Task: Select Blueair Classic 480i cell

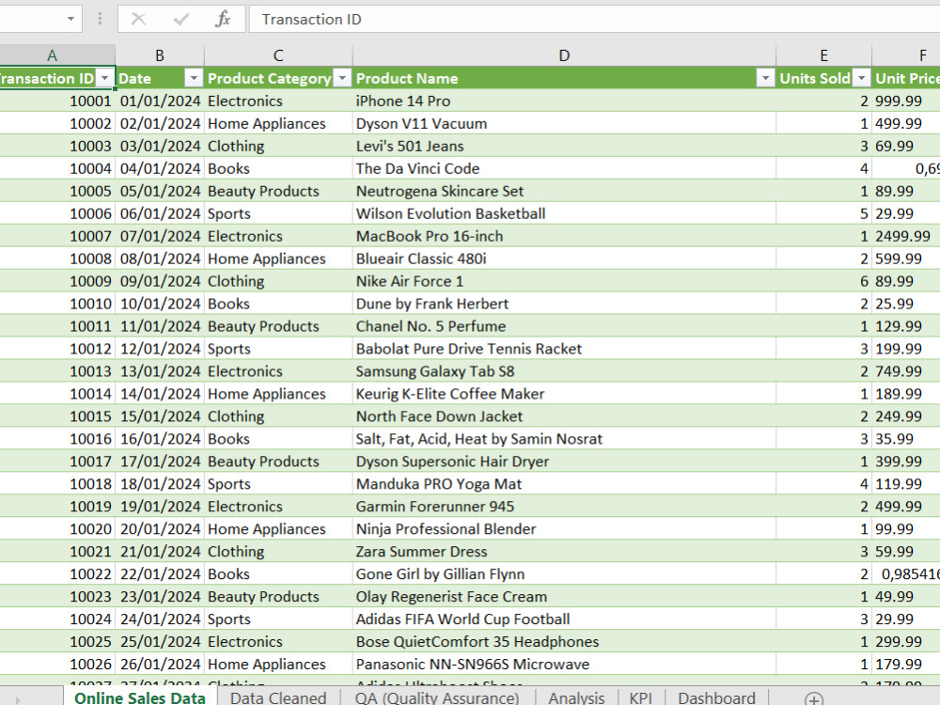Action: point(564,258)
